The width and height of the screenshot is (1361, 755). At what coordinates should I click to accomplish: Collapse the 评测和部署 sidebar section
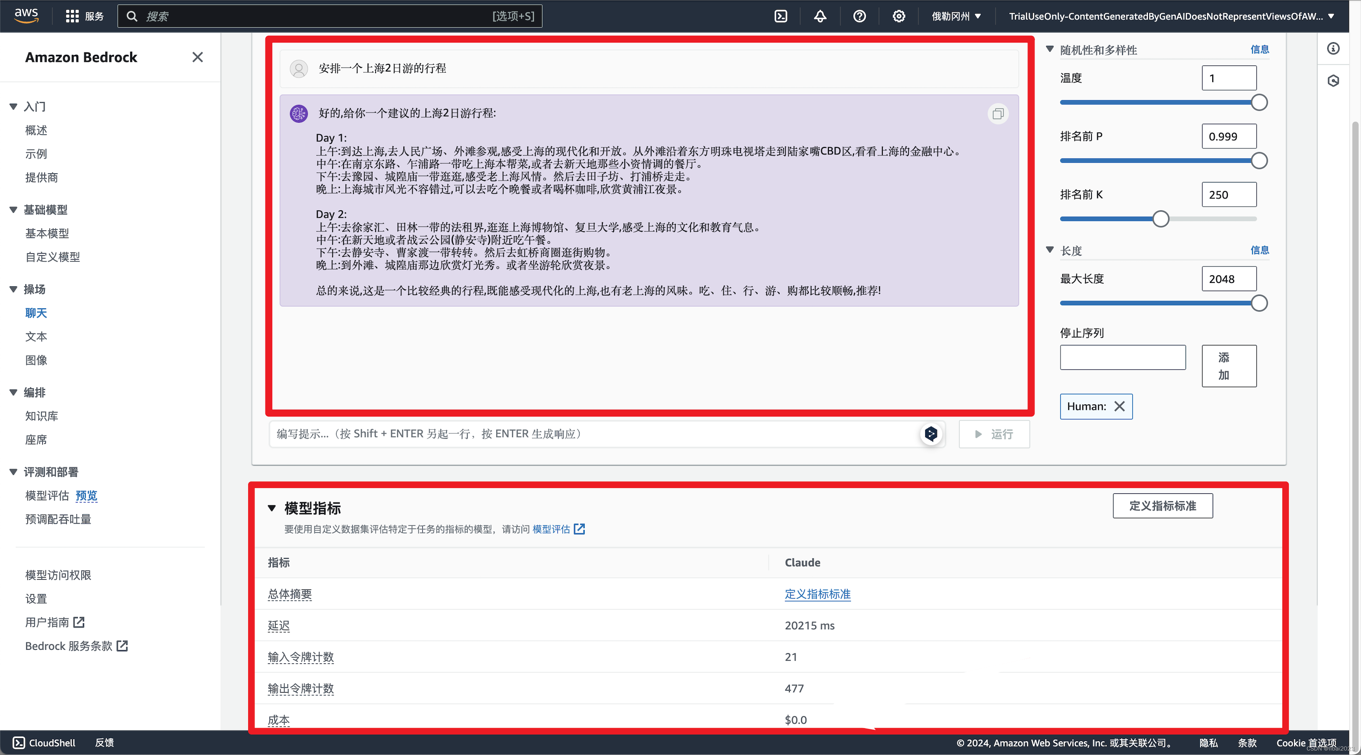point(13,472)
